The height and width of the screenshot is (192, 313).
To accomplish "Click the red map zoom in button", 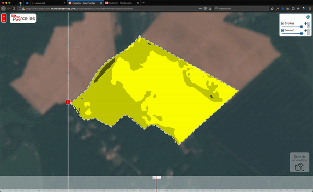I will tap(4, 16).
